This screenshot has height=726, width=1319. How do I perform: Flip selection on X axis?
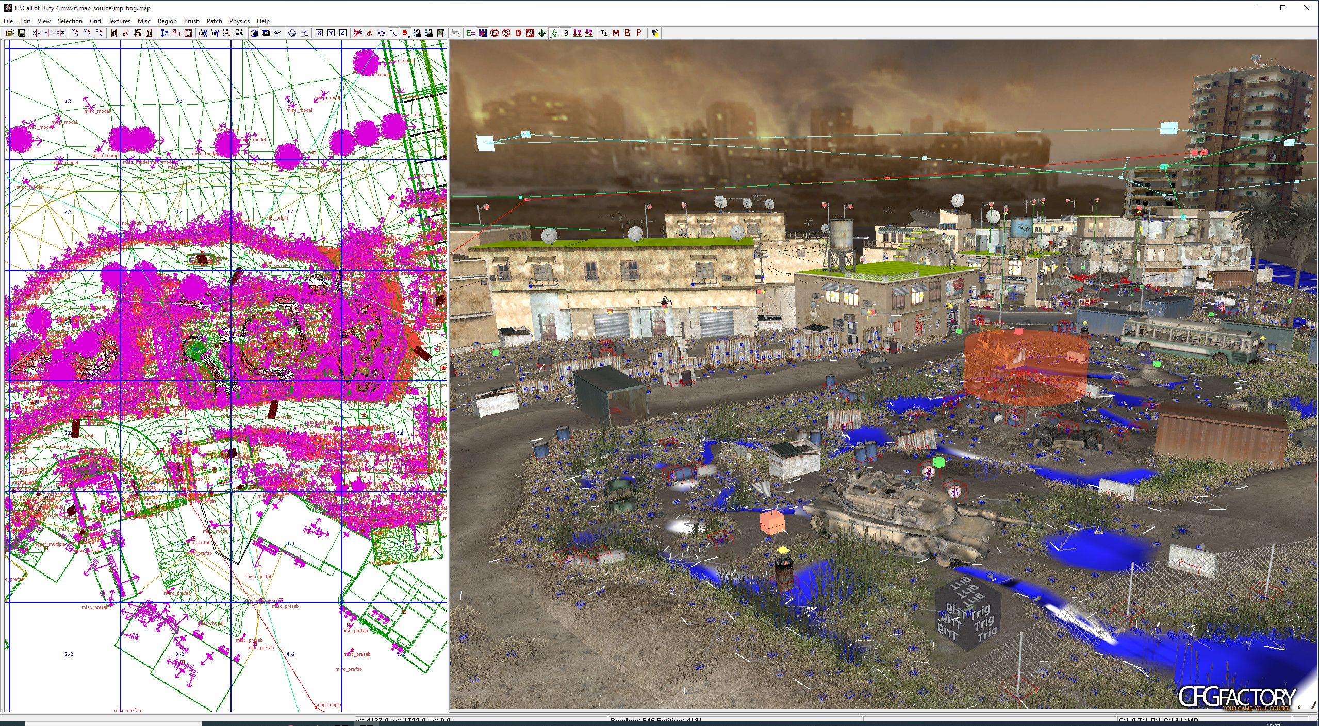coord(37,33)
